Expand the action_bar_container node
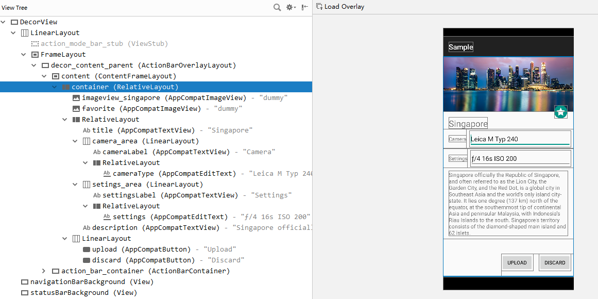Viewport: 598px width, 299px height. (x=44, y=271)
